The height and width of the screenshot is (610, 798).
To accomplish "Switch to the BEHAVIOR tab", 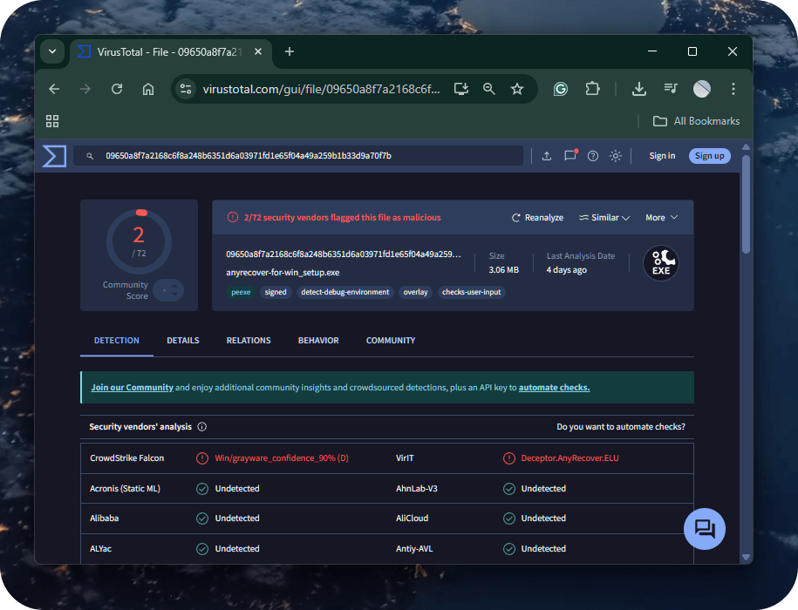I will pos(318,341).
